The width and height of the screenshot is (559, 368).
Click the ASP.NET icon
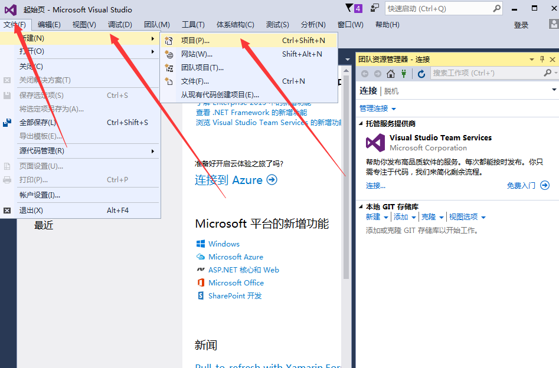click(x=201, y=270)
